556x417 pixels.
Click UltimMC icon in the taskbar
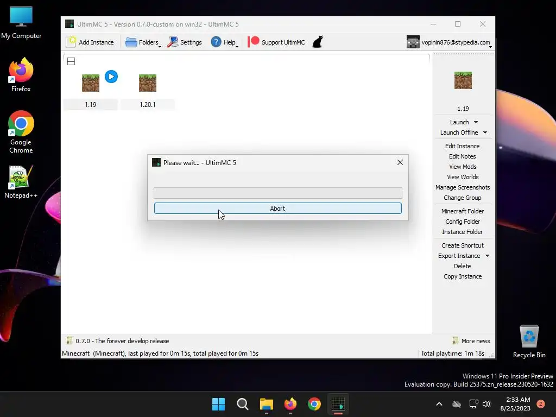pos(338,404)
